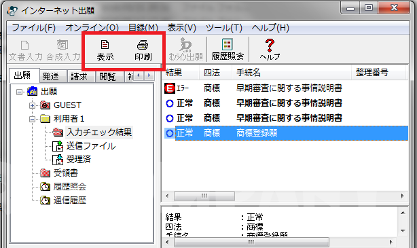The height and width of the screenshot is (248, 417).
Task: Select 受領書 in the tree
Action: tap(66, 173)
